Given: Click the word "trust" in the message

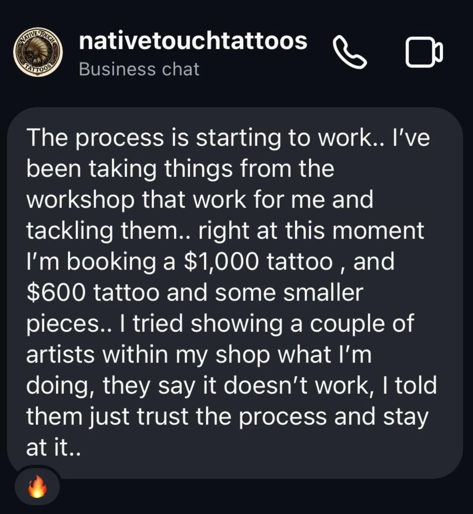Looking at the screenshot, I should tap(162, 416).
